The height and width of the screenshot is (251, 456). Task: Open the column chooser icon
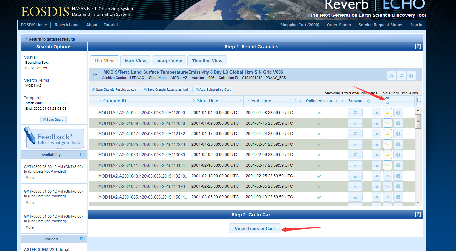click(x=419, y=100)
